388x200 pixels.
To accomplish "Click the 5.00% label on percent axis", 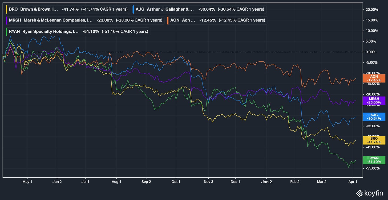I will (x=371, y=41).
